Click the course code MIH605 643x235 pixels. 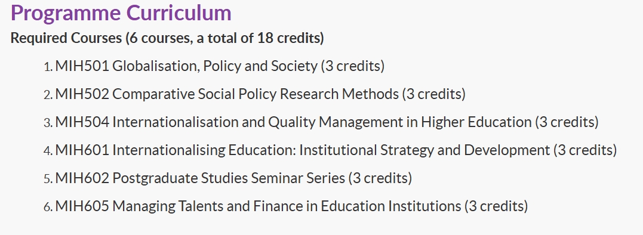click(82, 206)
